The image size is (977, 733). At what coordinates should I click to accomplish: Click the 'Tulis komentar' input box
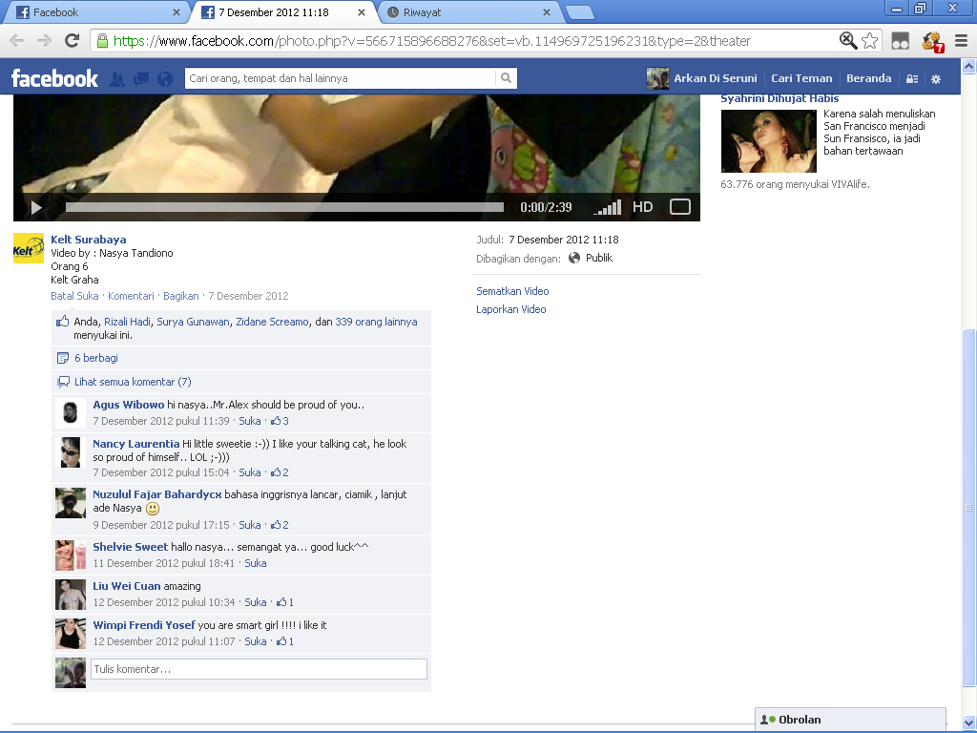click(x=259, y=669)
